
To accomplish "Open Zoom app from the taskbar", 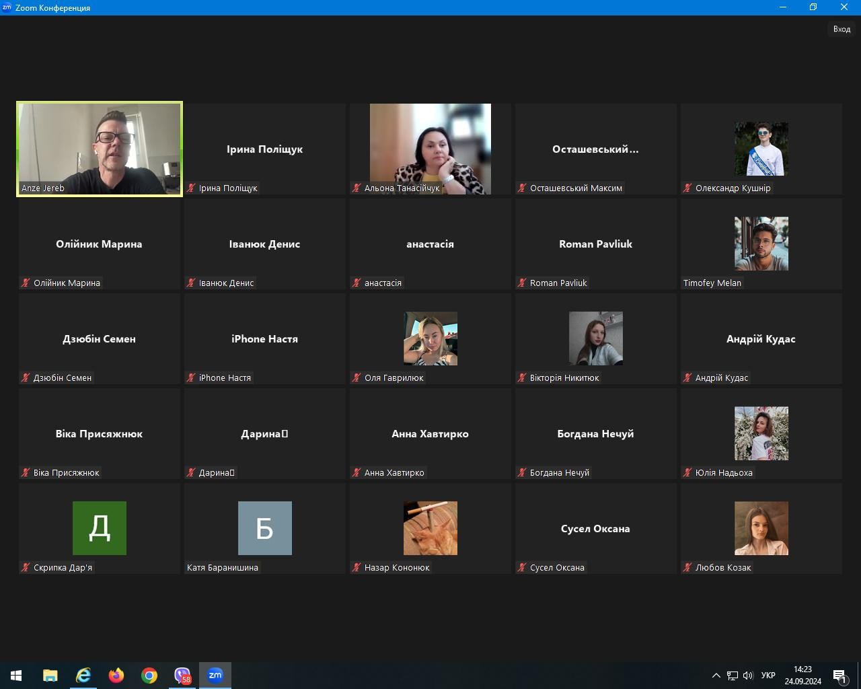I will [215, 675].
